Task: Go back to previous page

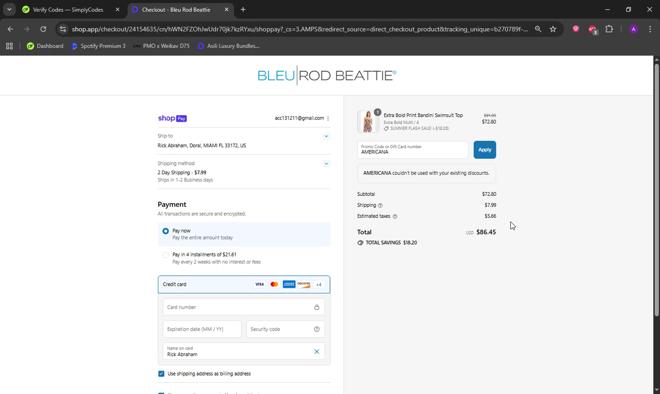Action: pos(11,29)
